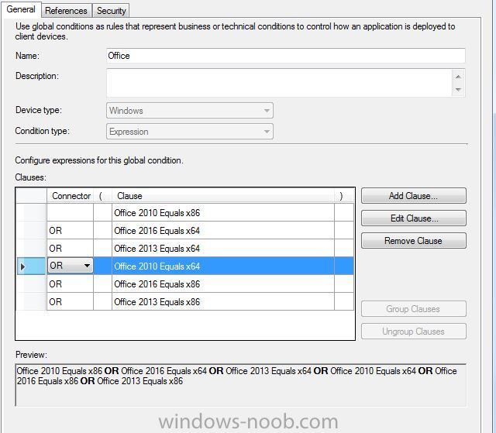Select the Office 2010 Equals x86 clause
This screenshot has height=433, width=496.
(222, 213)
